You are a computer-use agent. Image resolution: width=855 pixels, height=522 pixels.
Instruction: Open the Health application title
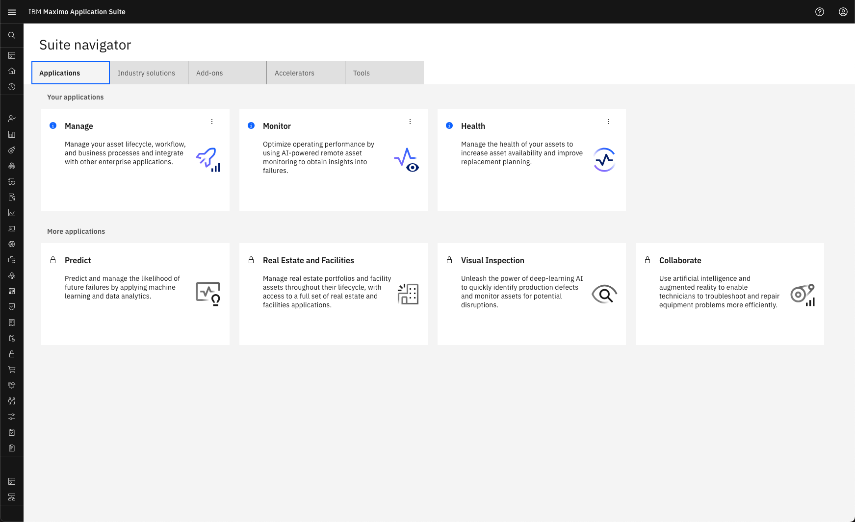point(473,126)
